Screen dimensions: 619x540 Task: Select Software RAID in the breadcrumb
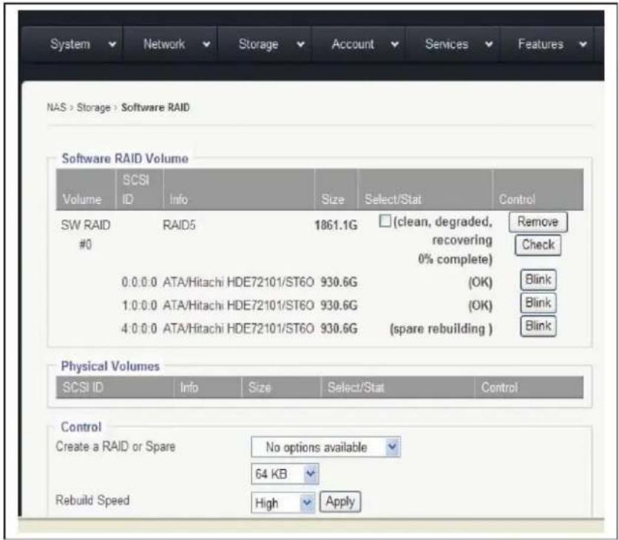[x=155, y=107]
